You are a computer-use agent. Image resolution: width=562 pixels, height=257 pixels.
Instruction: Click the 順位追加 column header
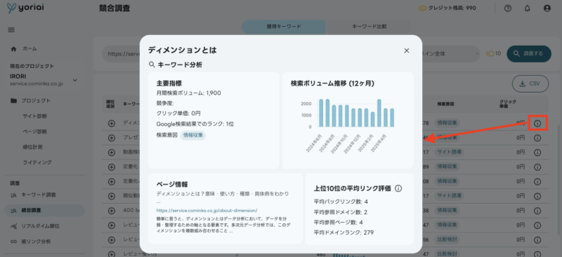coord(110,104)
